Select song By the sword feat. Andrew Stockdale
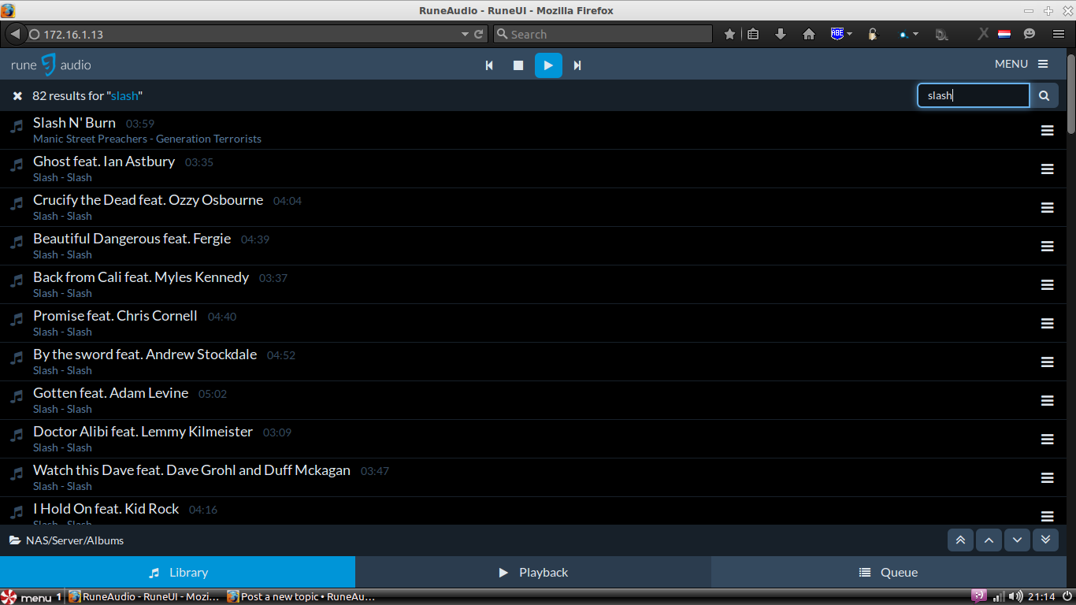 click(145, 354)
